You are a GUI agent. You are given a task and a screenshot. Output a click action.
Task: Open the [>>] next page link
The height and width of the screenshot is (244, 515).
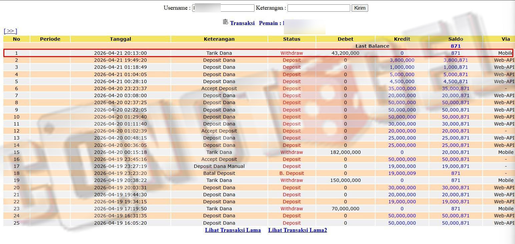pos(10,31)
